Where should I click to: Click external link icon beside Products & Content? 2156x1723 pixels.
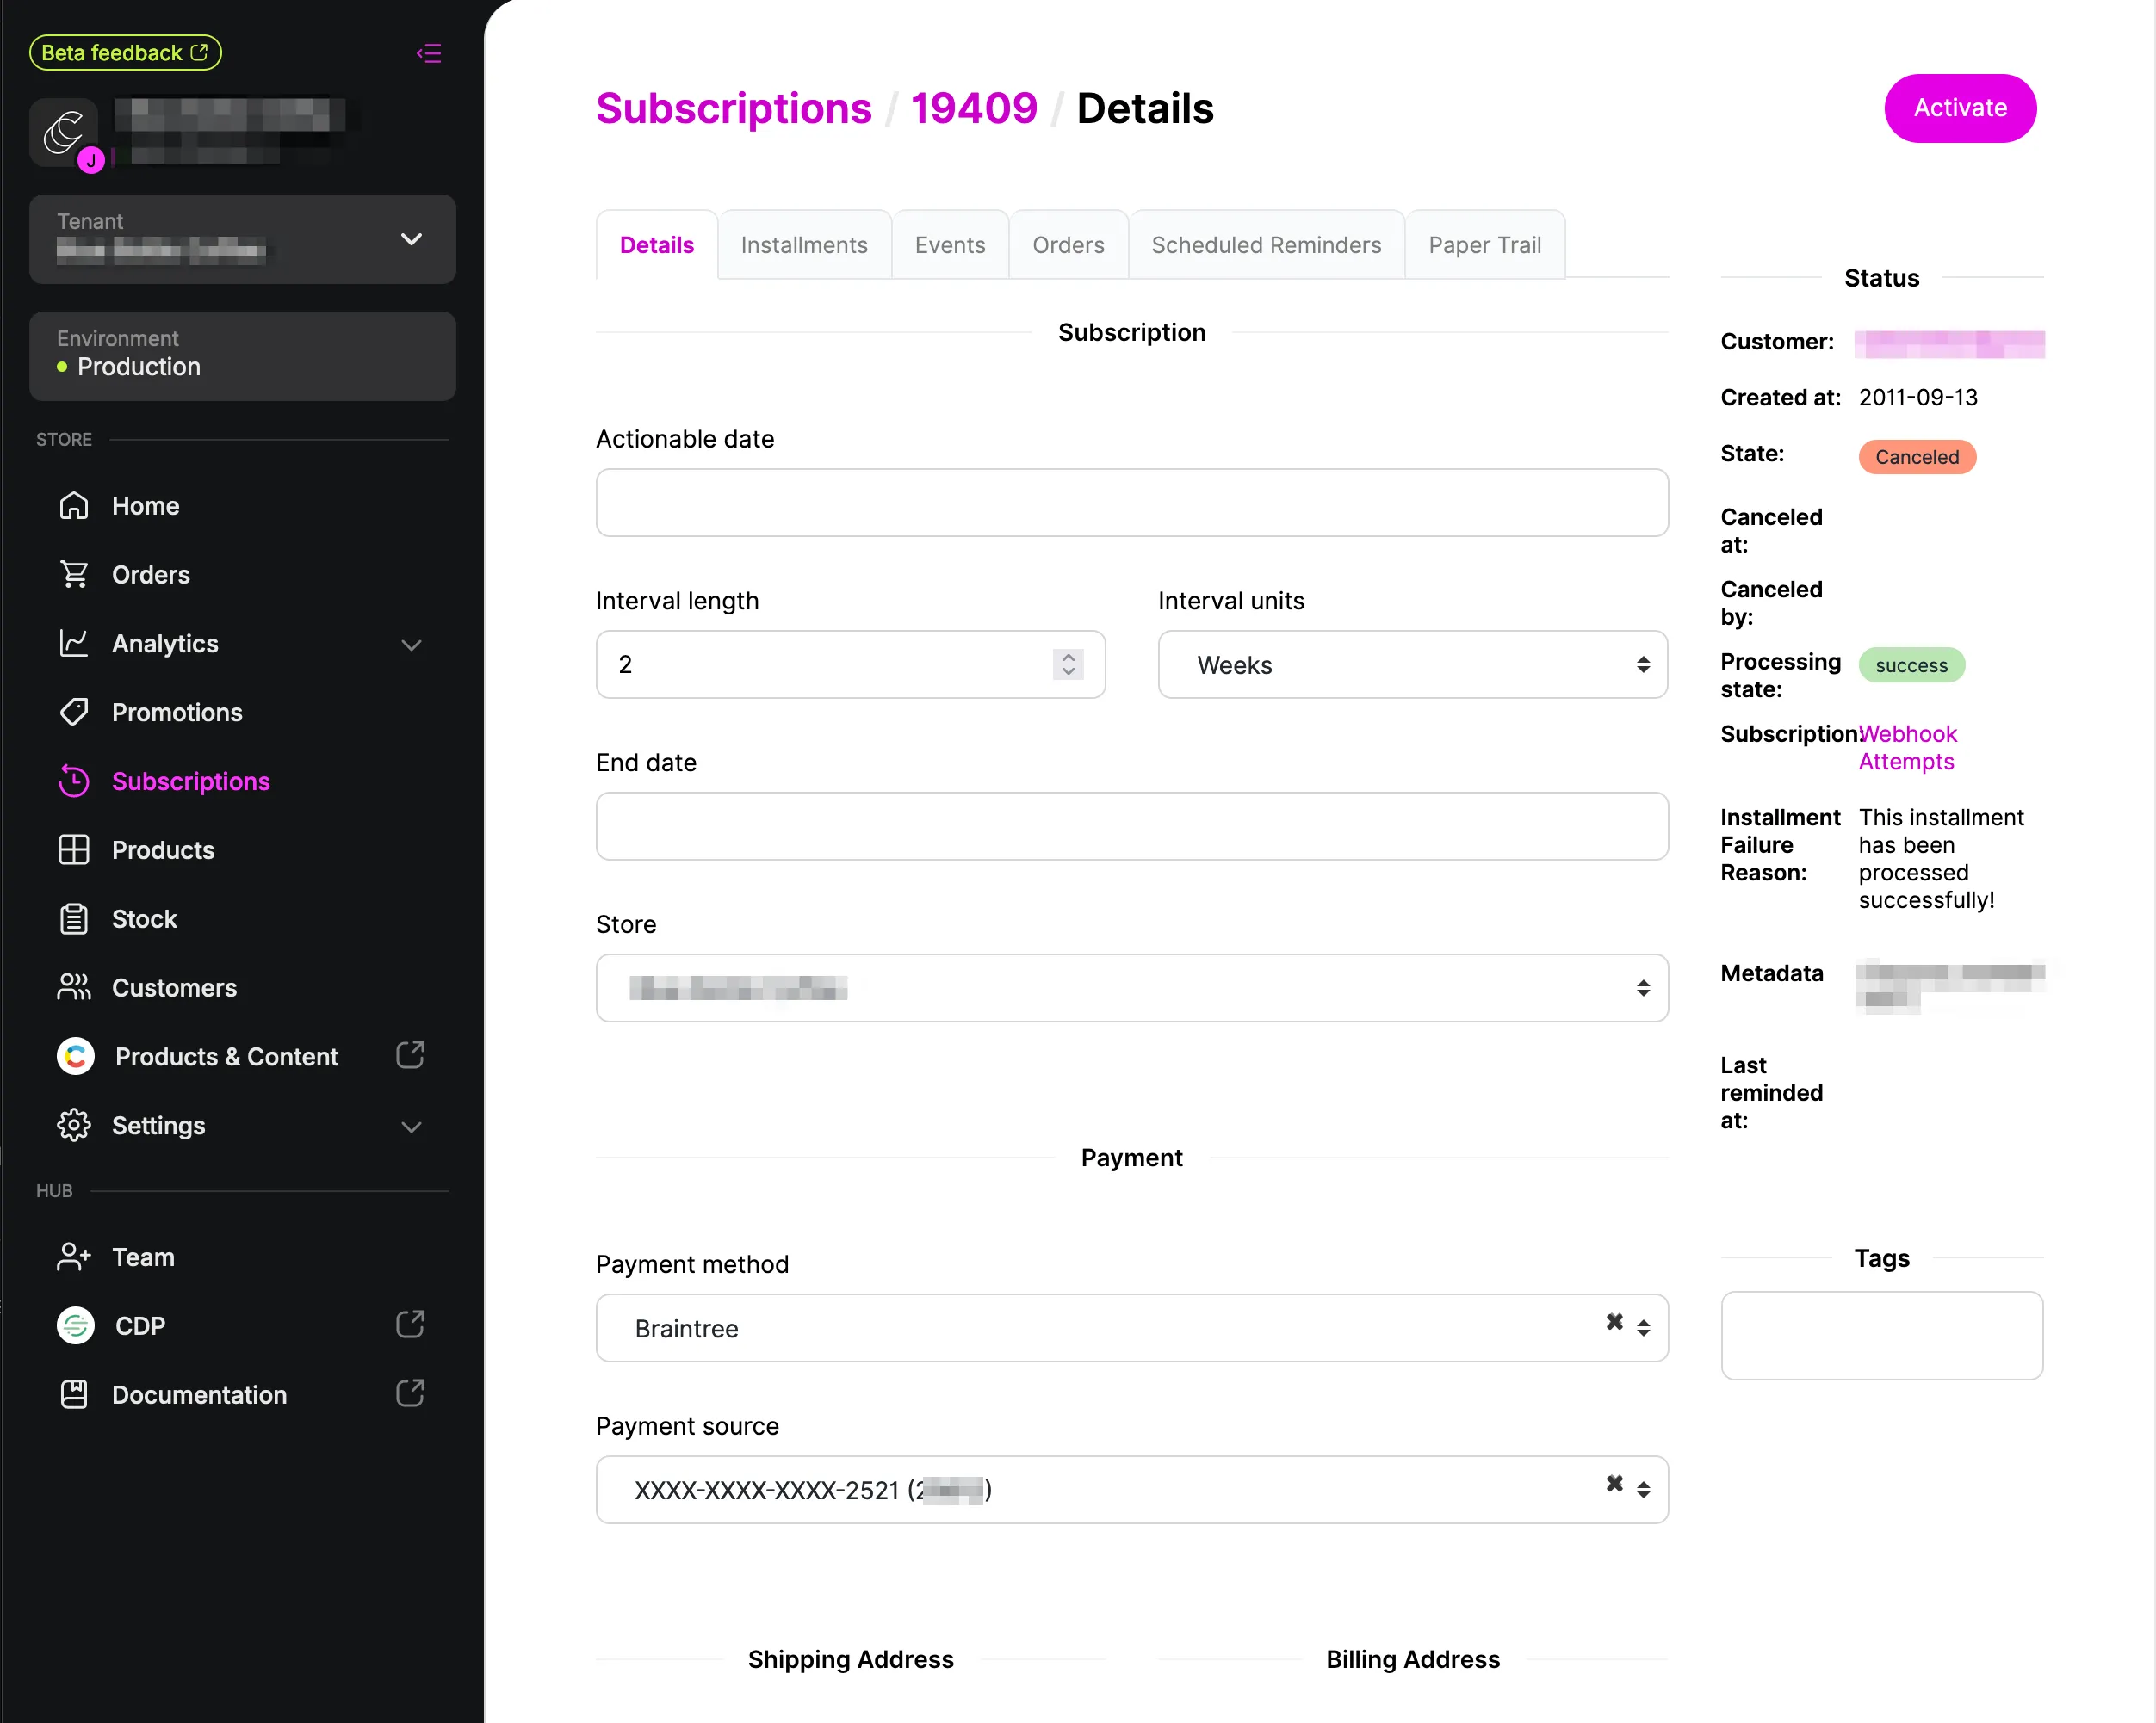[411, 1055]
